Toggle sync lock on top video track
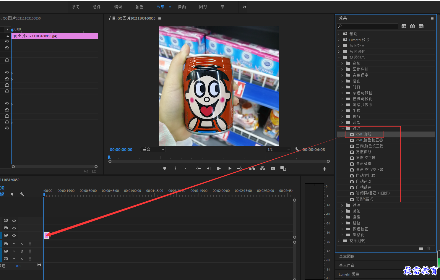The width and height of the screenshot is (440, 280). pyautogui.click(x=6, y=221)
